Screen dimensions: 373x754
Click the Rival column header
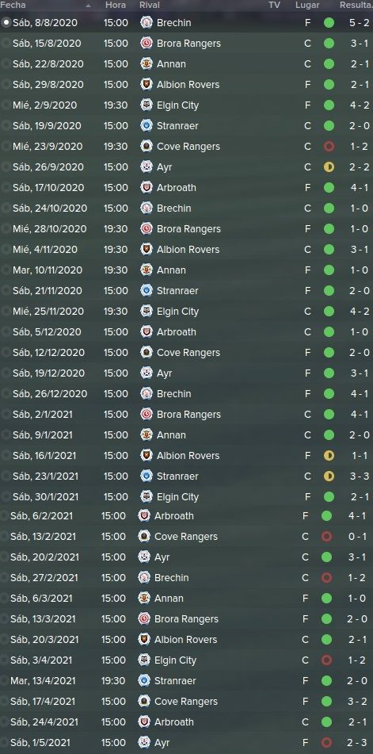[150, 6]
